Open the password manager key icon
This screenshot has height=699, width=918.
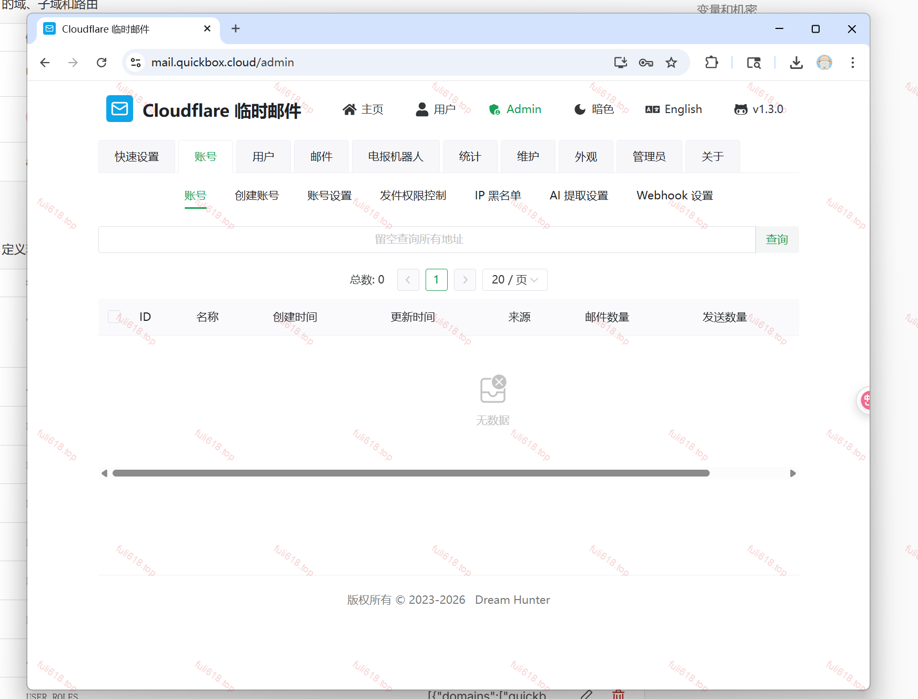click(646, 63)
